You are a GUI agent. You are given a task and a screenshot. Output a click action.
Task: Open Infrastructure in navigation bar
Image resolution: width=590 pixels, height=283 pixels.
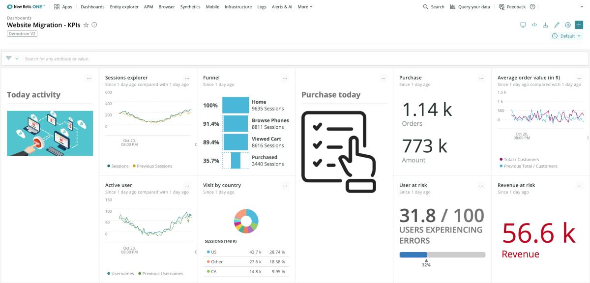point(238,7)
